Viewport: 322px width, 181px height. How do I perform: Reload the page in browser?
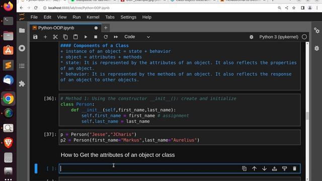36,8
